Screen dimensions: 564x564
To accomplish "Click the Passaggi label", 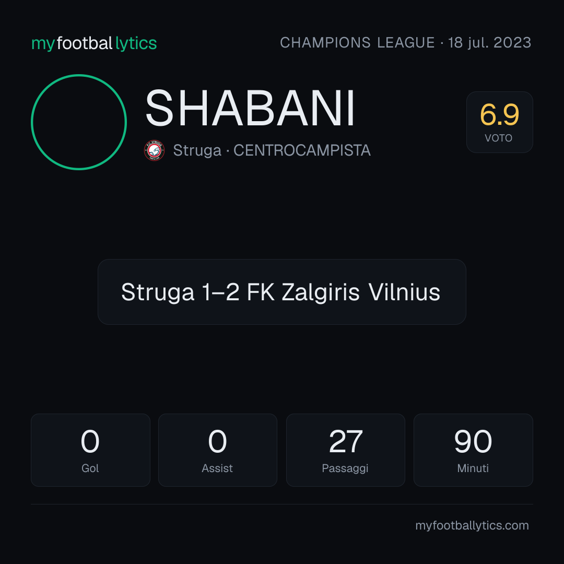I will (345, 468).
